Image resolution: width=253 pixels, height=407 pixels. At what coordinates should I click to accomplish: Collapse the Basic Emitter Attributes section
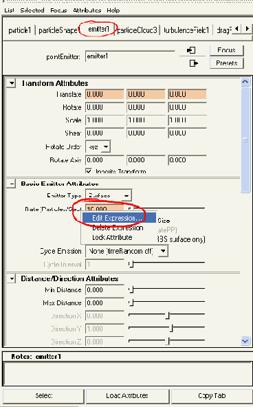[12, 184]
